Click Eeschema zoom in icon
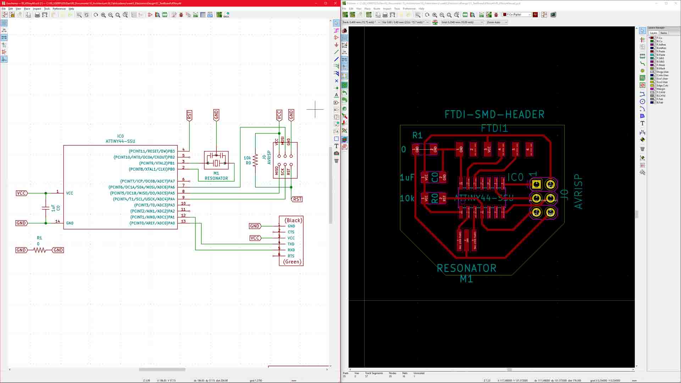 (x=103, y=15)
